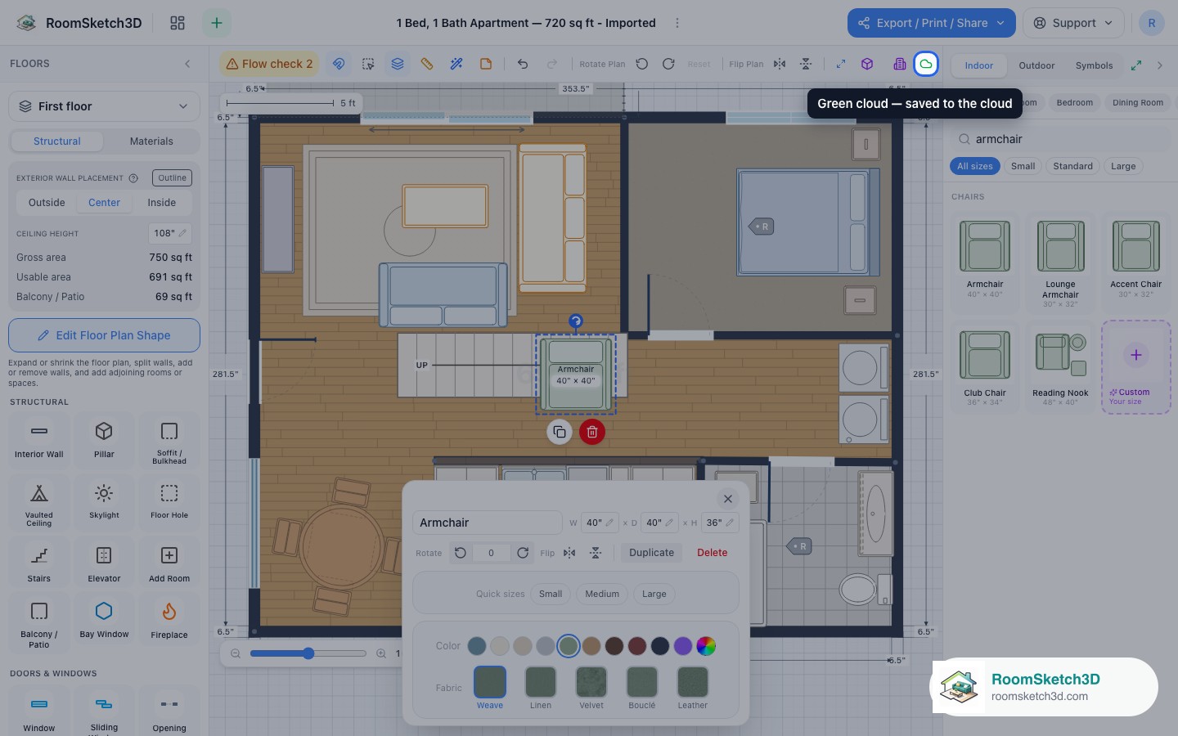Viewport: 1178px width, 736px height.
Task: Open Export / Print / Share dropdown
Action: click(932, 23)
